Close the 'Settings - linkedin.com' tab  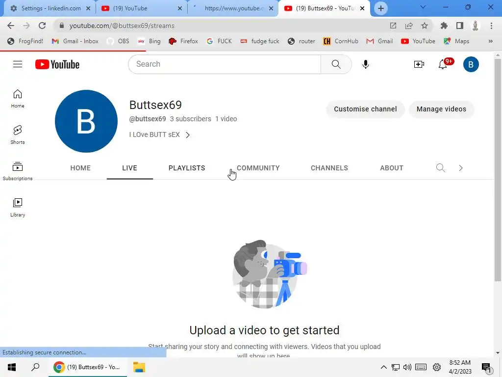point(88,8)
